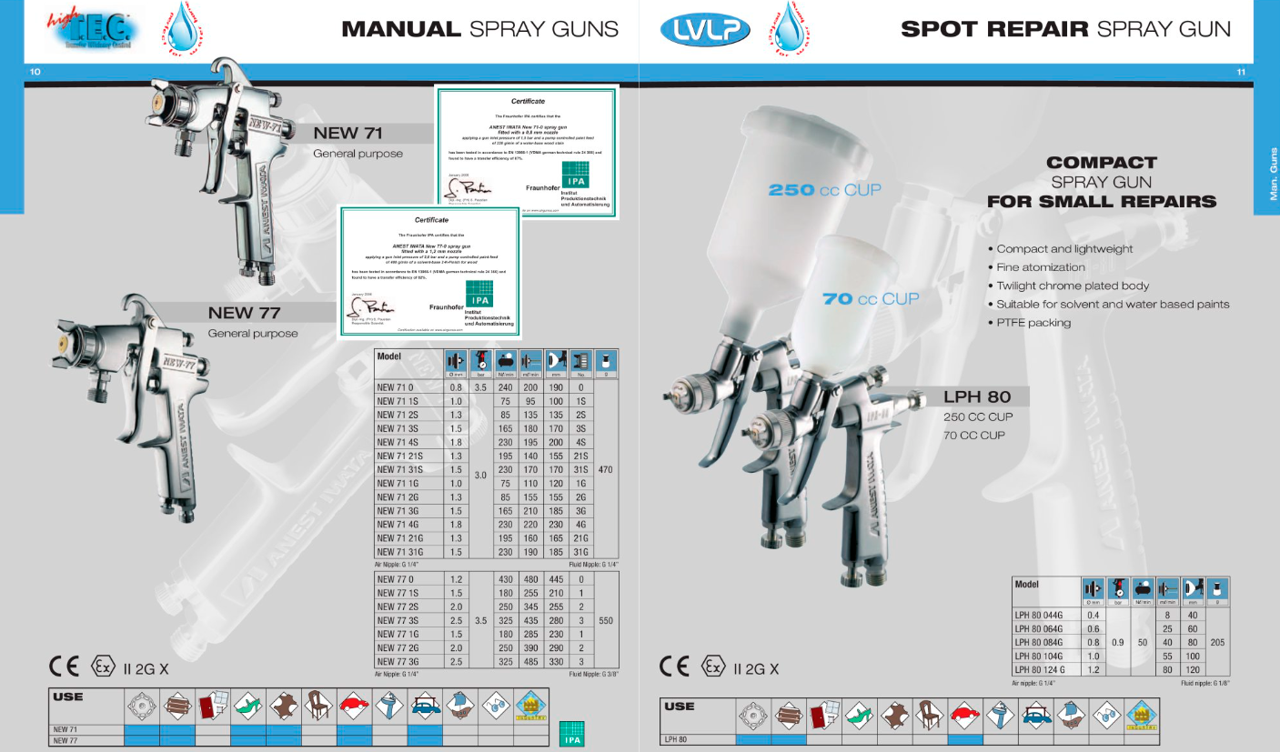
Task: Click the SPOT REPAIR SPRAY GUN page heading
Action: point(1065,29)
